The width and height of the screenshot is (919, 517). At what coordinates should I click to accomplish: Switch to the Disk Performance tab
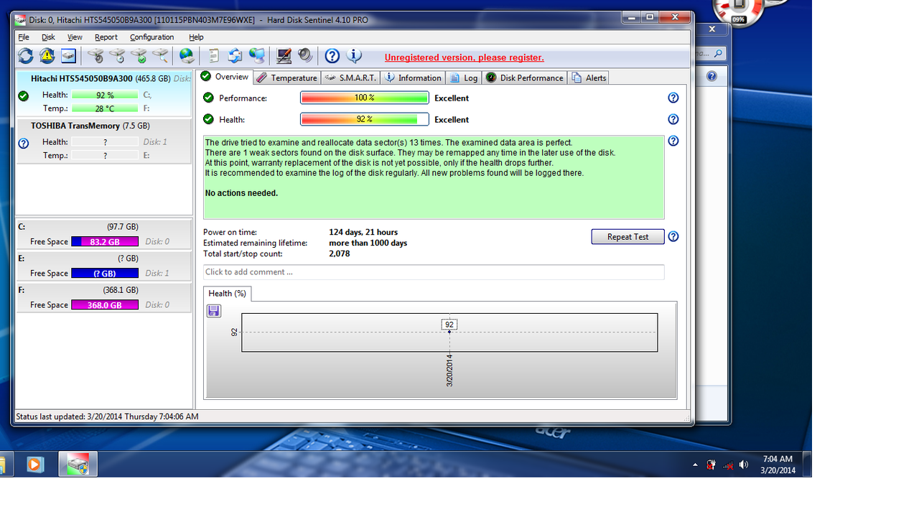coord(524,78)
